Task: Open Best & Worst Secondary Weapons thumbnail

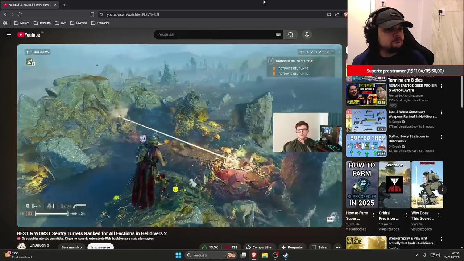Action: pyautogui.click(x=366, y=120)
